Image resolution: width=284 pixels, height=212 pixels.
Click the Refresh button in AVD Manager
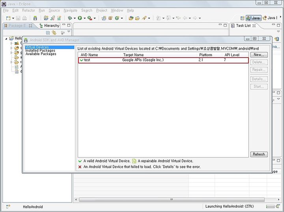click(259, 154)
